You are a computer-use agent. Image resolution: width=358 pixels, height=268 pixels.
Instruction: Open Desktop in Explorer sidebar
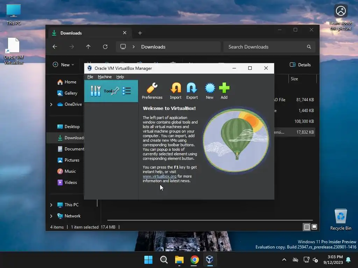[69, 126]
